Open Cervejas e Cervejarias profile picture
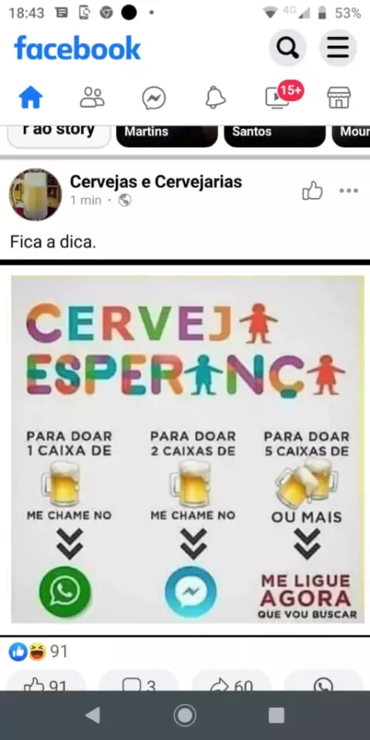This screenshot has width=370, height=740. tap(35, 194)
